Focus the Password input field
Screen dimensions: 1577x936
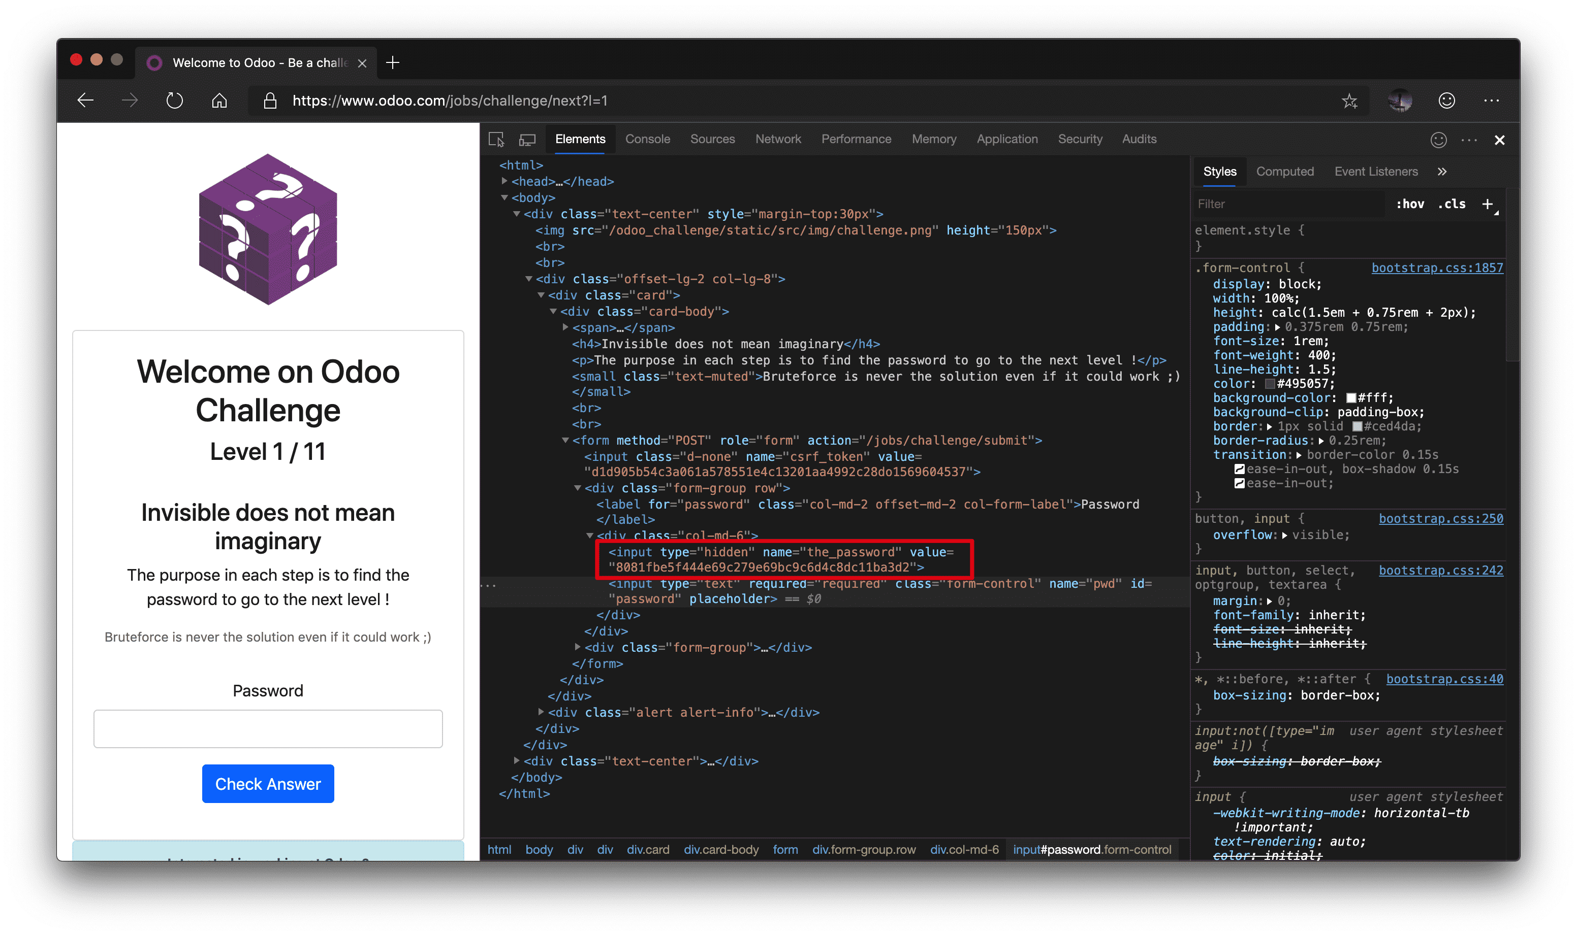click(x=268, y=728)
